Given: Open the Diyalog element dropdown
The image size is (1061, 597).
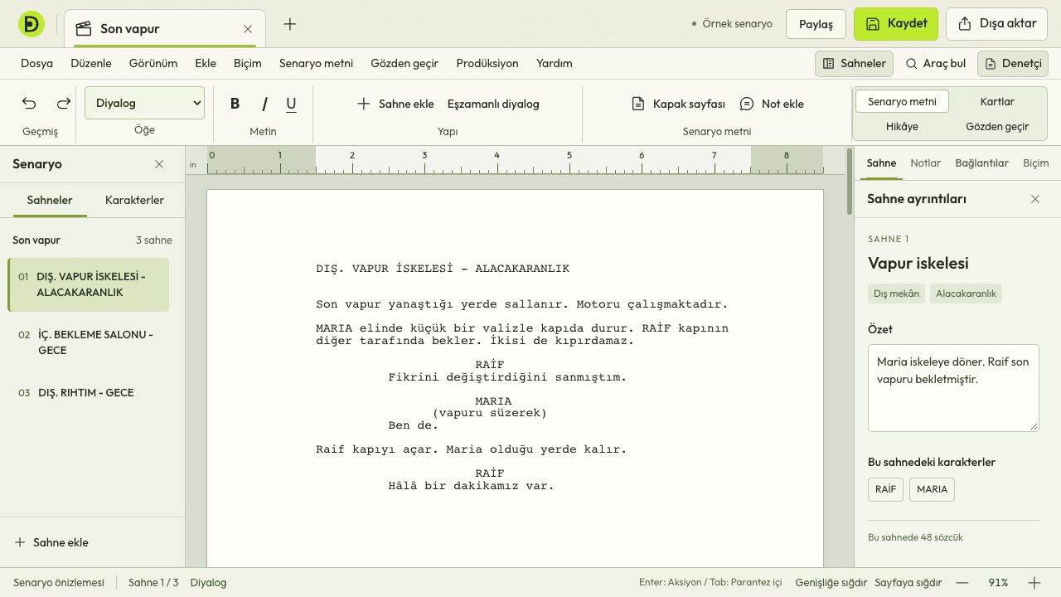Looking at the screenshot, I should pos(144,103).
